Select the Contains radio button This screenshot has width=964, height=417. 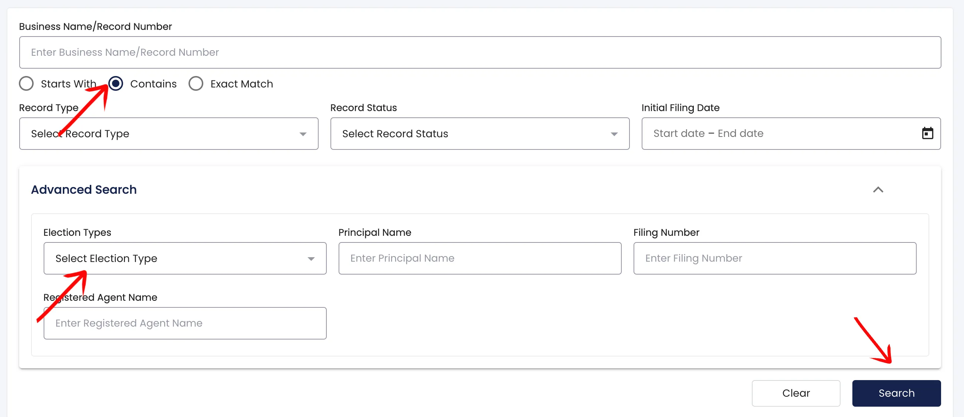tap(116, 84)
